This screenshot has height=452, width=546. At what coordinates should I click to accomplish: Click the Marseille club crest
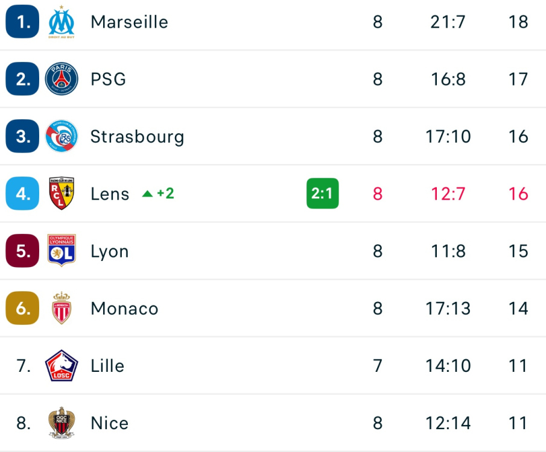[62, 22]
